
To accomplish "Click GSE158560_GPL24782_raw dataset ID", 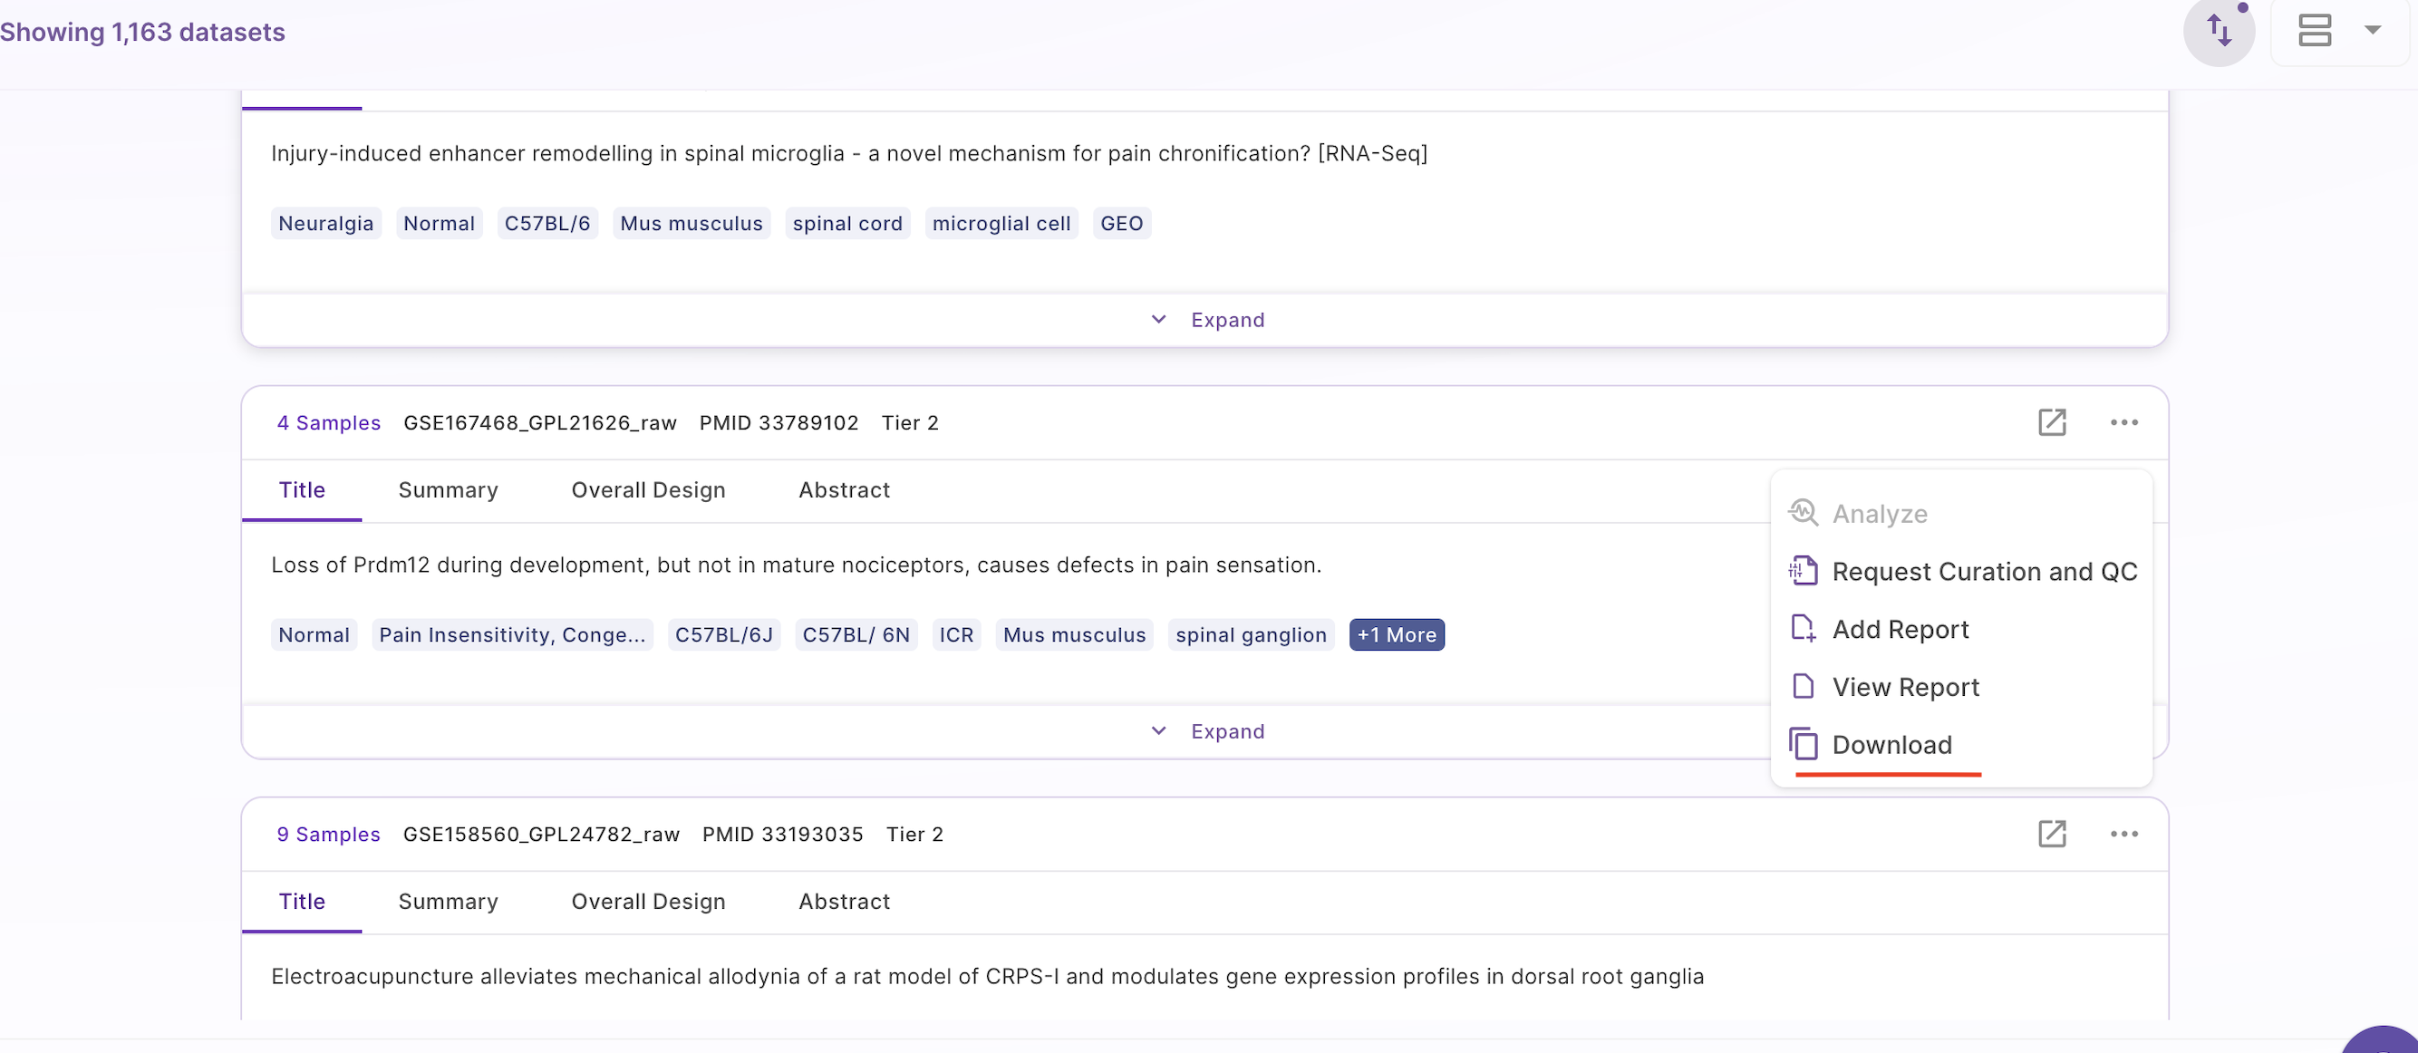I will (x=541, y=834).
